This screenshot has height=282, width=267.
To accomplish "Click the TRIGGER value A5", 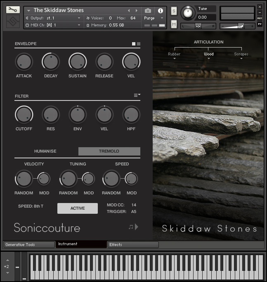I will click(134, 212).
